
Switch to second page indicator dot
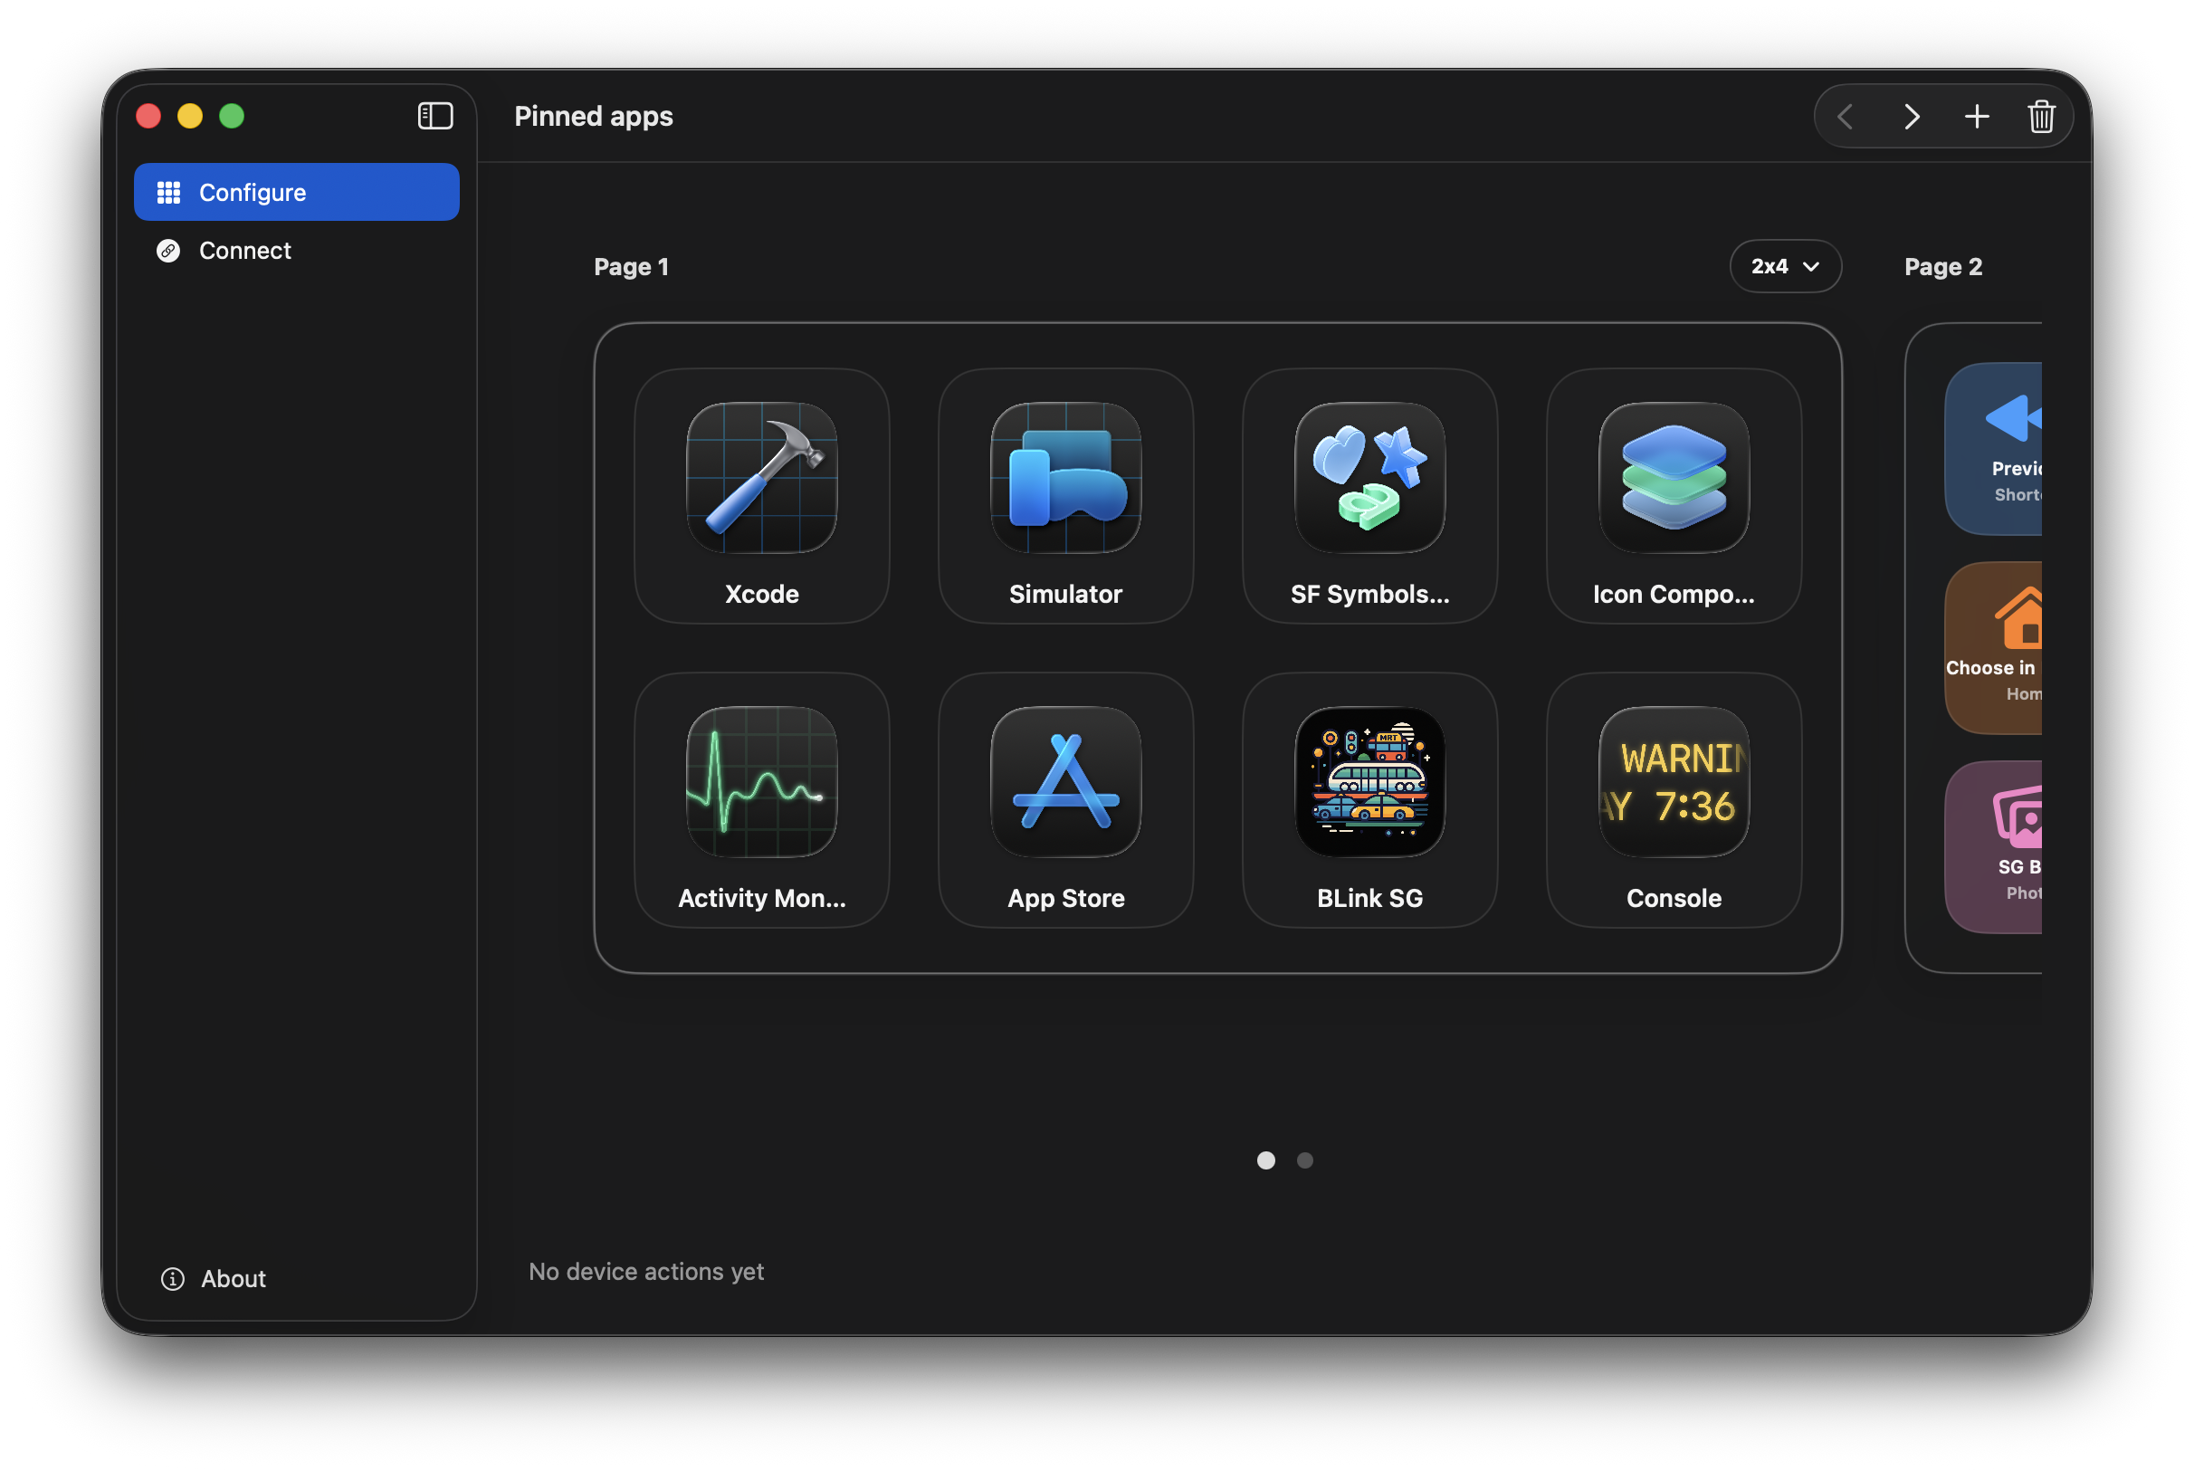click(1304, 1160)
